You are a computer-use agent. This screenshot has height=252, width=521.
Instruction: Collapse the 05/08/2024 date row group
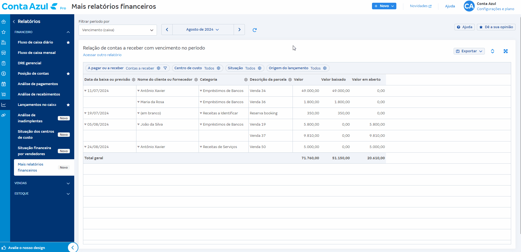(85, 124)
